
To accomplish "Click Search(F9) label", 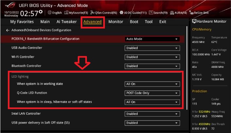I will tap(160, 13).
